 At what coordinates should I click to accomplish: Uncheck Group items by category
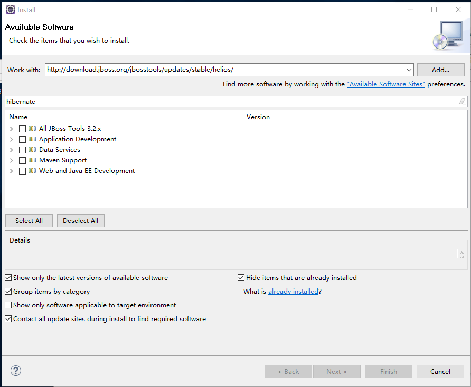8,291
